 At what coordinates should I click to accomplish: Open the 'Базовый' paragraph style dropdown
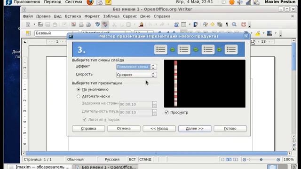tap(76, 33)
